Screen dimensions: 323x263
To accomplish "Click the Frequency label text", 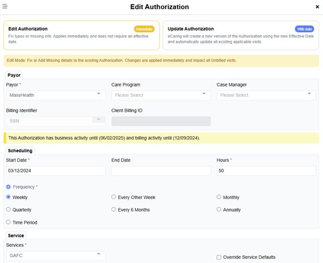I will click(x=24, y=187).
